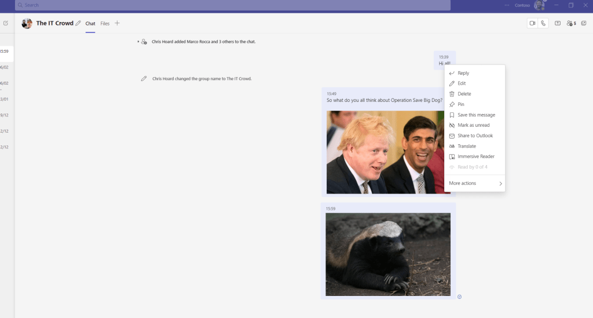Expand the 'Chris Hoard added Marco Rocca' system message
593x318 pixels.
click(x=138, y=42)
